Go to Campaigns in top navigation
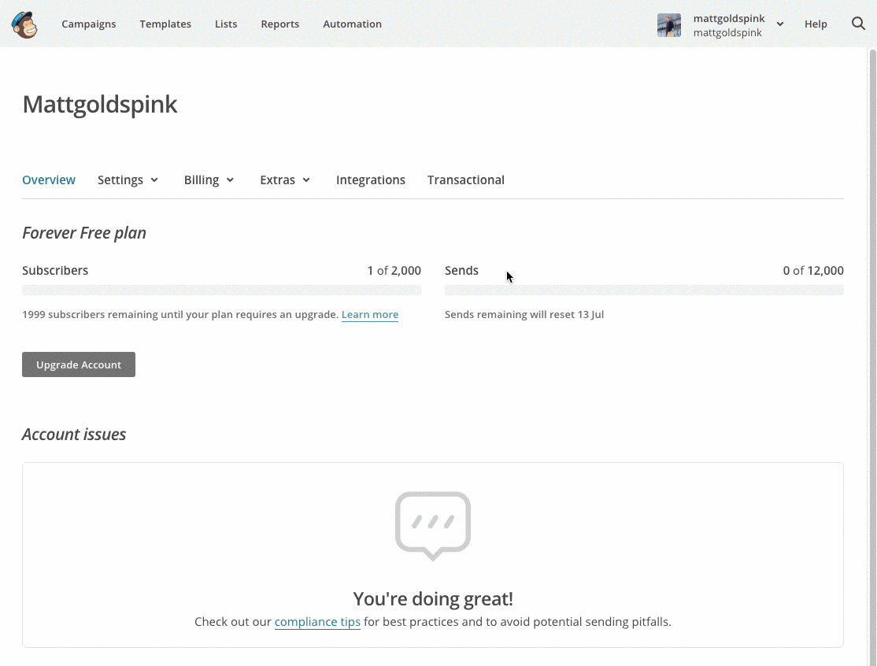 [89, 24]
